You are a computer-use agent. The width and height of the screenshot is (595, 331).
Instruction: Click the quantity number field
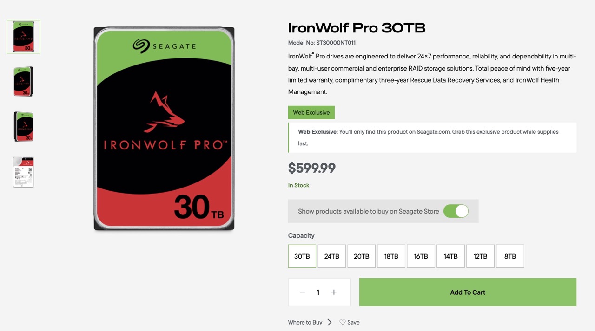click(318, 292)
